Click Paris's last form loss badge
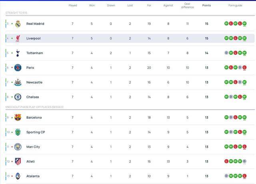256x184 pixels. [x=244, y=68]
